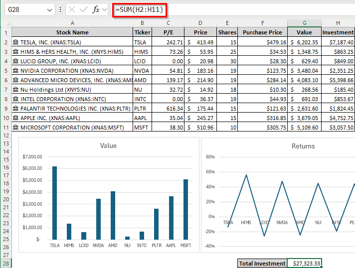Click the TSLA bar in Value chart

click(x=54, y=203)
